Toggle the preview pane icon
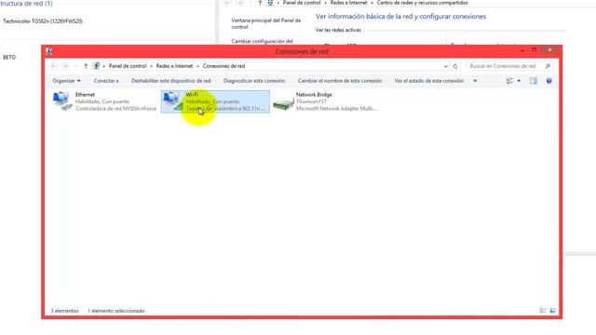 point(534,81)
